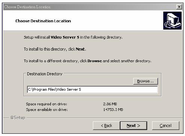Image resolution: width=185 pixels, height=136 pixels.
Task: Click the QSetup branding label
Action: 18,118
